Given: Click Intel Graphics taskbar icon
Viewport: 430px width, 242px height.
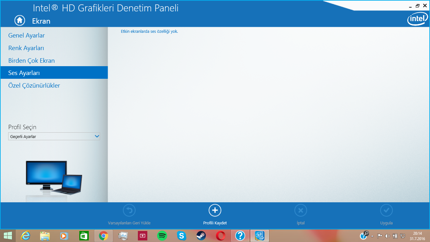Looking at the screenshot, I should tap(260, 236).
